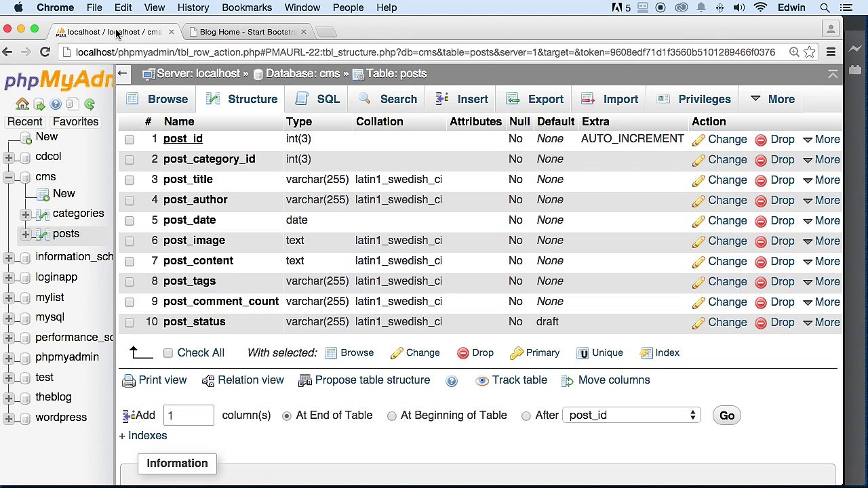Screen dimensions: 868x488
Task: Switch to Blog Home browser tab
Action: [x=248, y=32]
